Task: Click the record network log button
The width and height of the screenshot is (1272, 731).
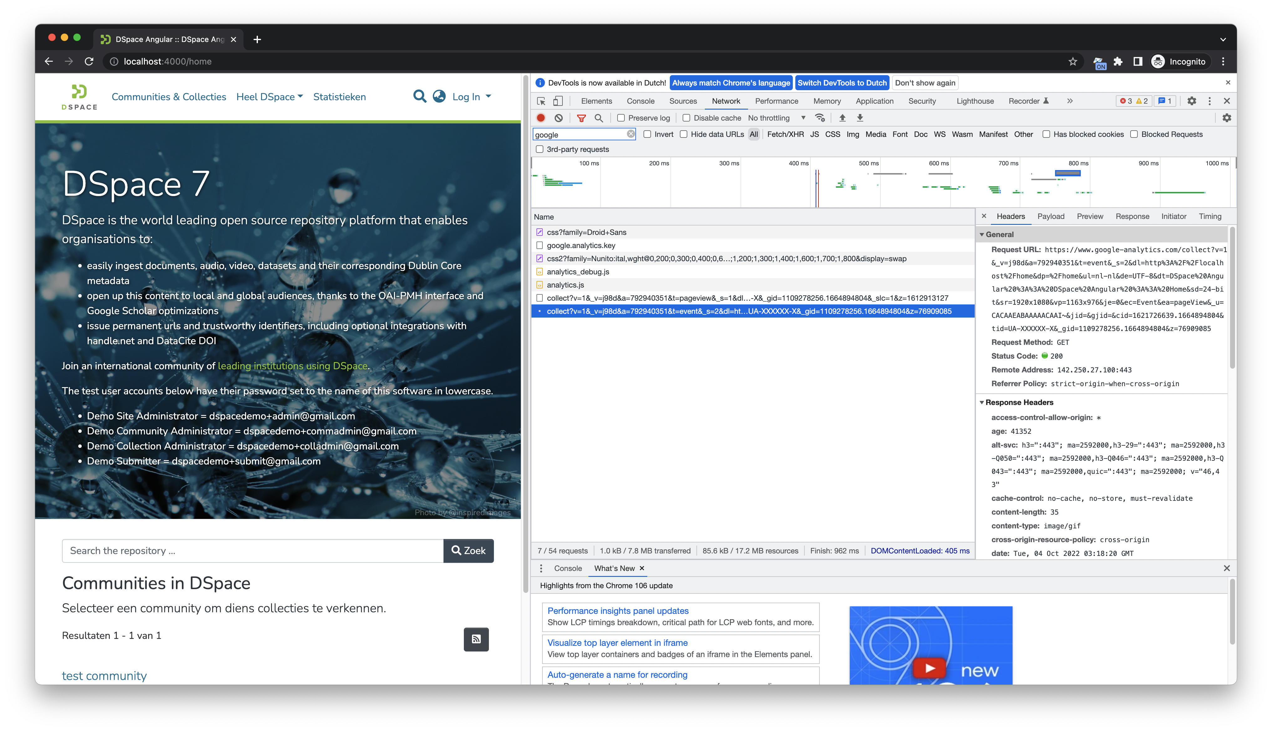Action: tap(541, 118)
